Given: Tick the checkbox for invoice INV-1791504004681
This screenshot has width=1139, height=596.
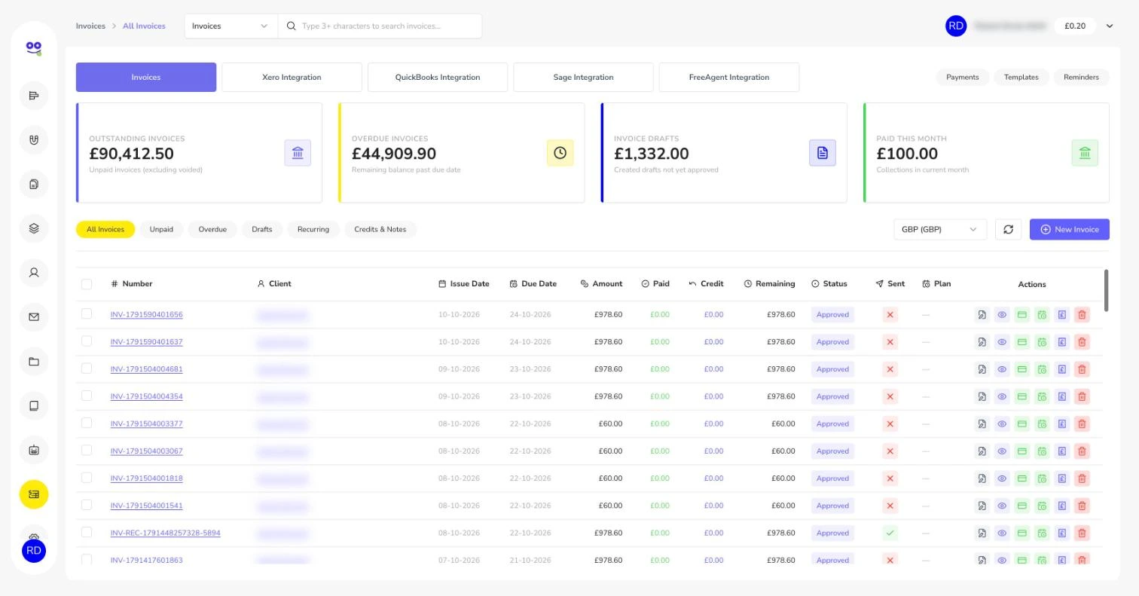Looking at the screenshot, I should tap(87, 368).
